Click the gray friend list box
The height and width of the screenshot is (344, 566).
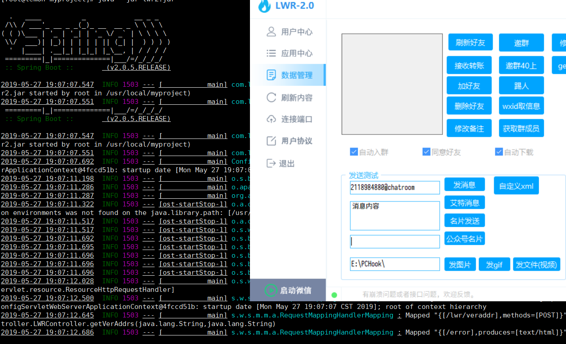click(392, 84)
